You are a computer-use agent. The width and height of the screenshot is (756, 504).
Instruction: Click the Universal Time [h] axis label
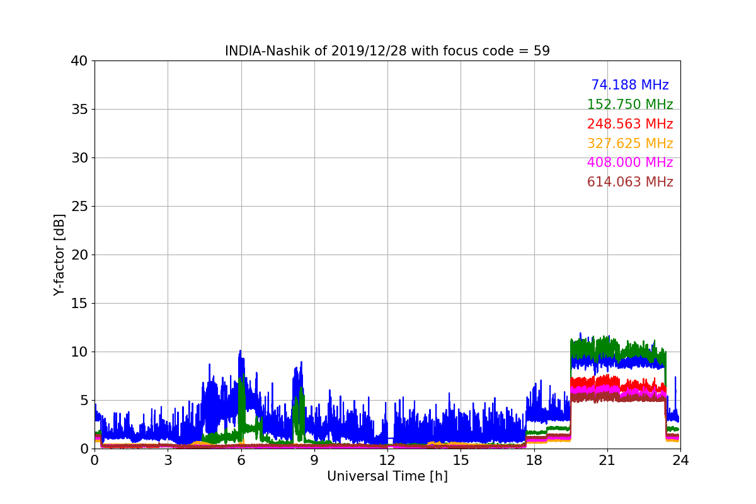387,477
